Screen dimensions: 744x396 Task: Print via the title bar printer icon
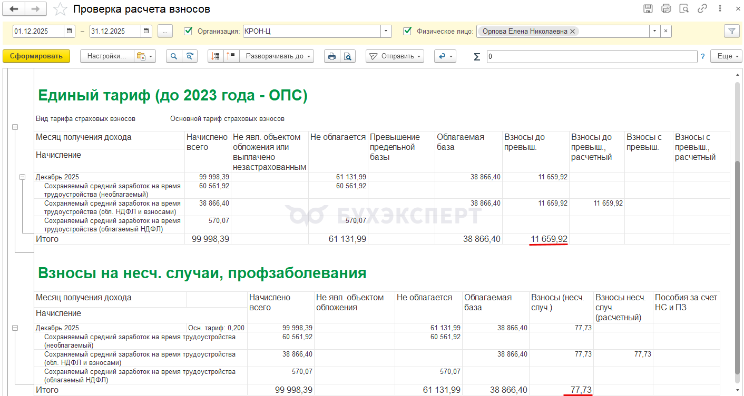(x=666, y=9)
